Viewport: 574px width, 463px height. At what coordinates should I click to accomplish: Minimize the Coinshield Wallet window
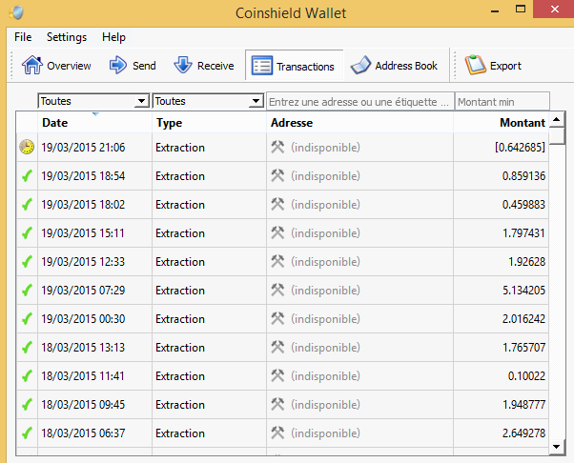tap(495, 11)
